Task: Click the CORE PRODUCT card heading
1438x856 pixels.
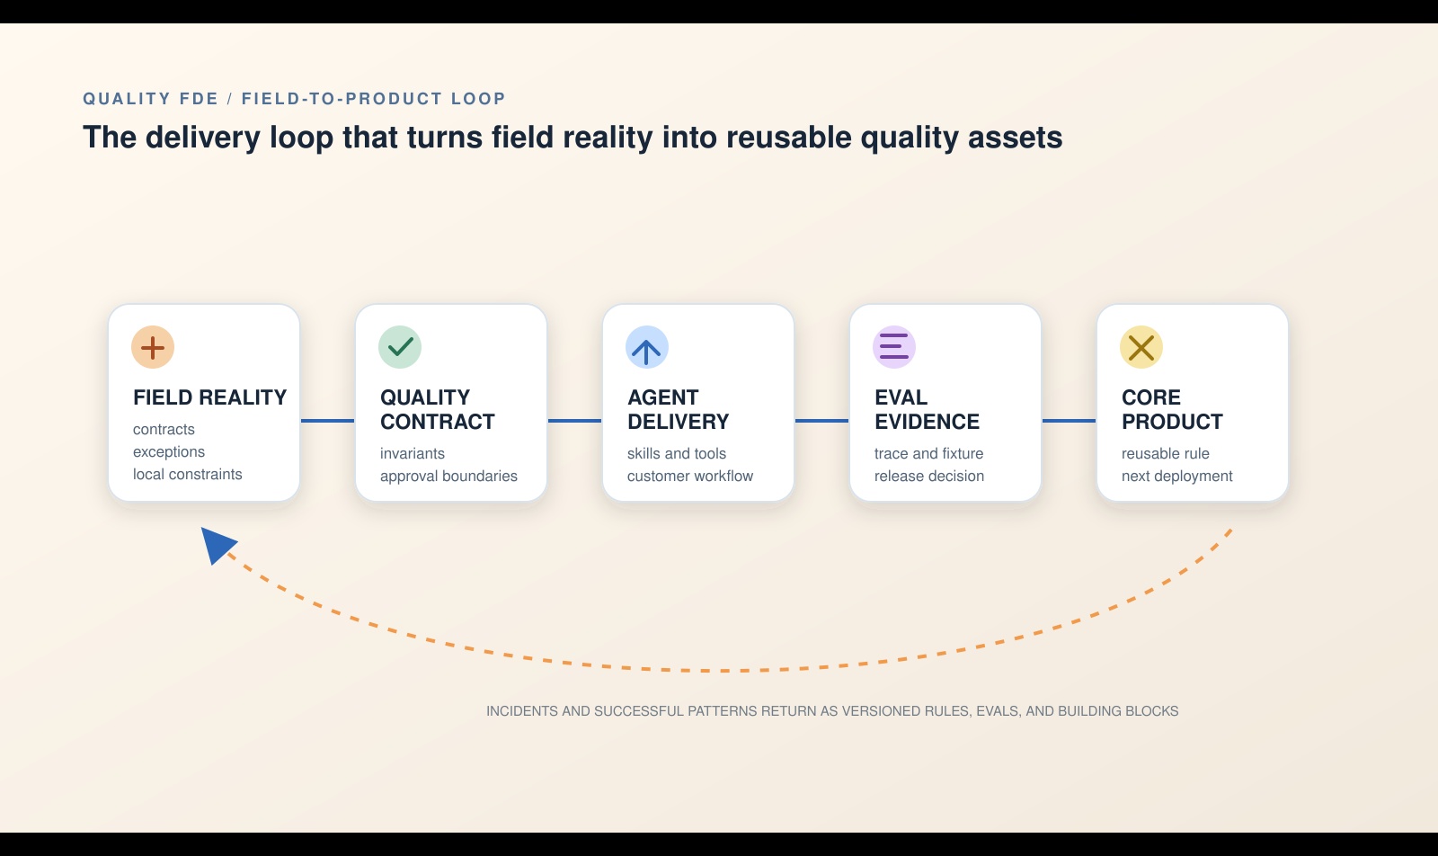Action: click(x=1172, y=409)
